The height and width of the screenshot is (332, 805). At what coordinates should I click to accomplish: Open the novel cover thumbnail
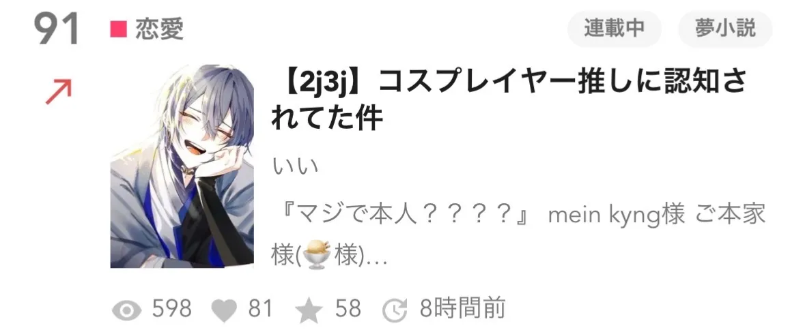click(182, 166)
